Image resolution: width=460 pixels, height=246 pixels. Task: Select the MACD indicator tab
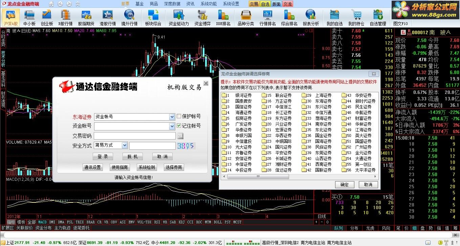[x=42, y=222]
